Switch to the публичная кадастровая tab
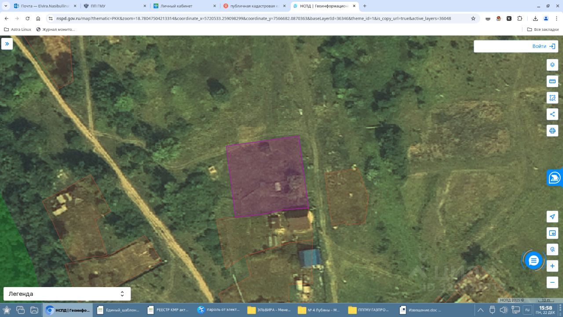The height and width of the screenshot is (317, 563). [x=254, y=6]
